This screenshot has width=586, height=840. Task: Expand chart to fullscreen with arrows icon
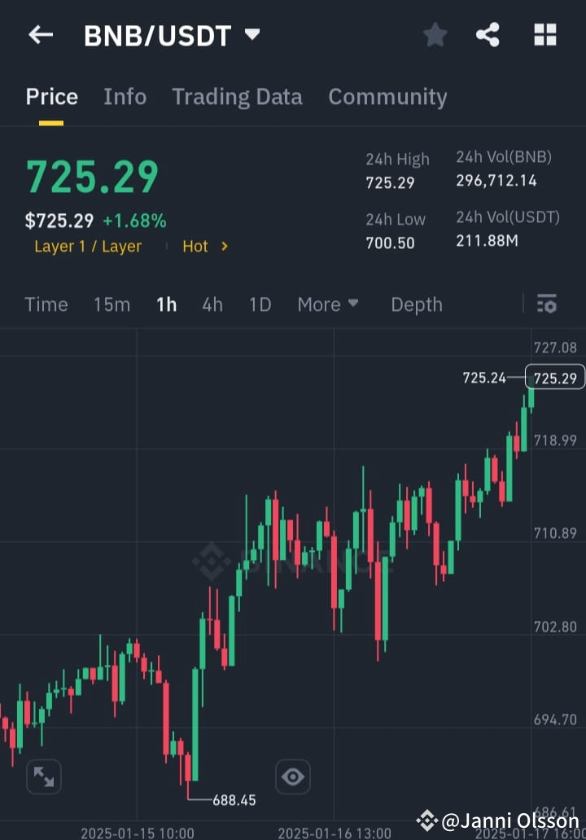[x=43, y=777]
